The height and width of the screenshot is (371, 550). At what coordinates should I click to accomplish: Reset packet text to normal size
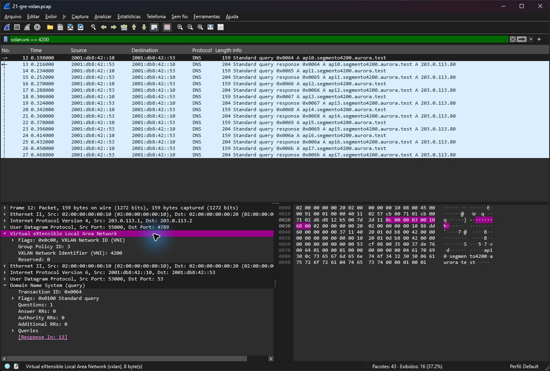click(x=200, y=27)
